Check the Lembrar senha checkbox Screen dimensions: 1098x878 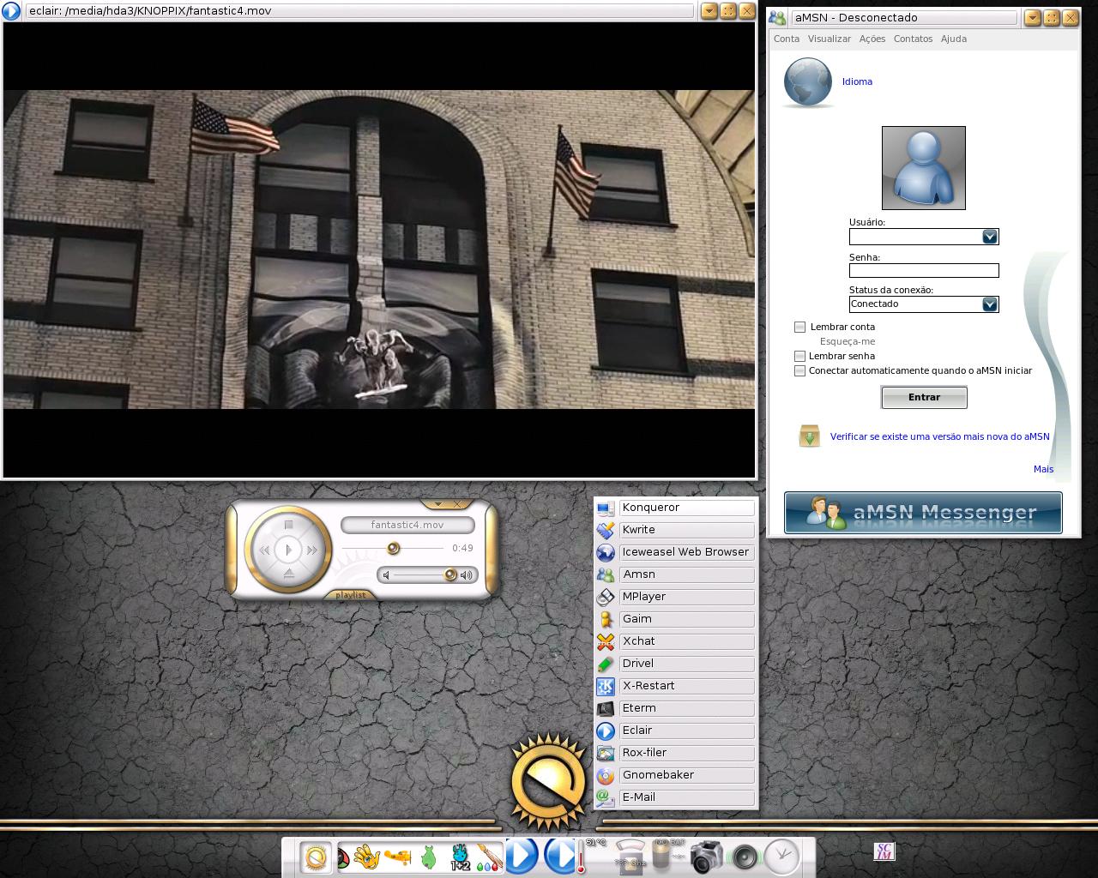pyautogui.click(x=799, y=356)
